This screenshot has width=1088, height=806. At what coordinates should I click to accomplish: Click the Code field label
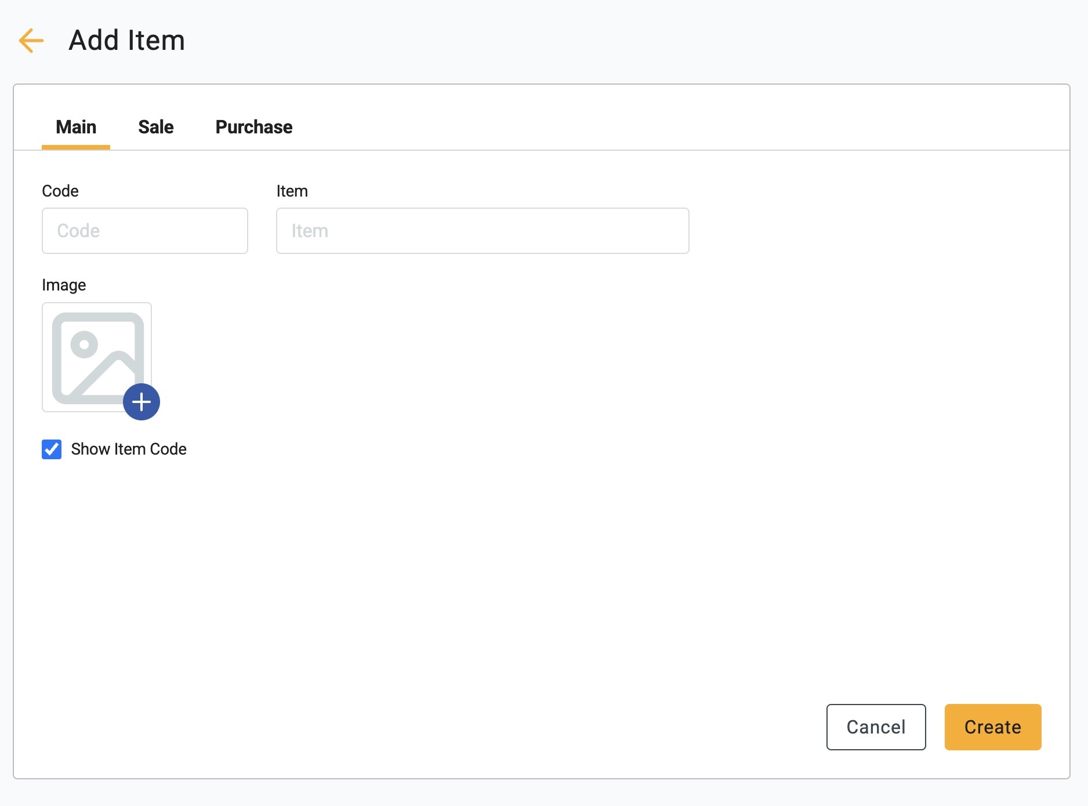[60, 191]
